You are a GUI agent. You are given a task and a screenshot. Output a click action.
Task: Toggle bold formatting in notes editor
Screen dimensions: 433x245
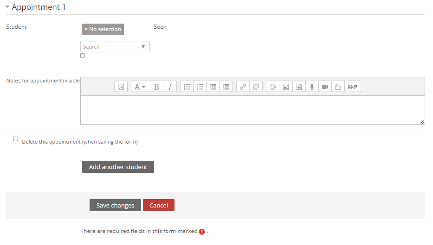point(156,87)
